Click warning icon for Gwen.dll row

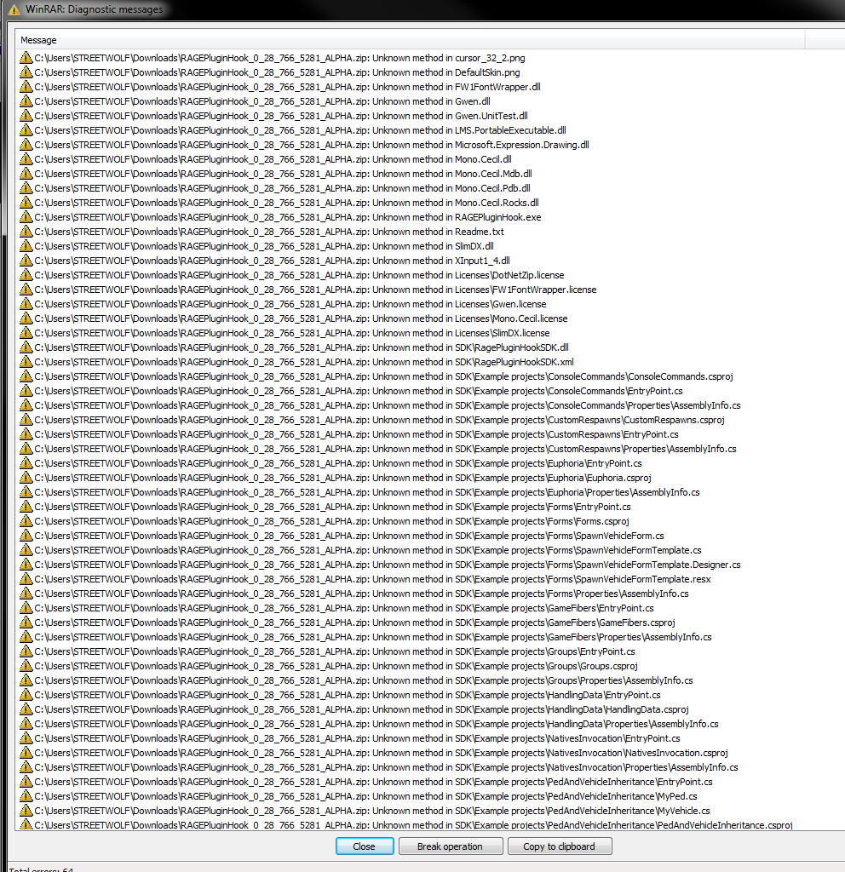[26, 101]
